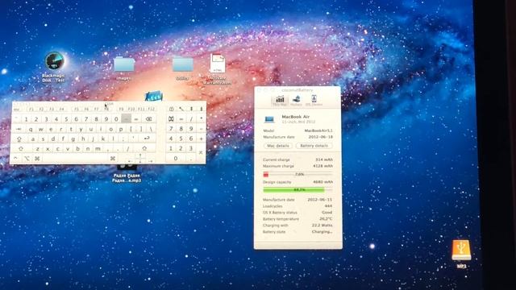Open Blackmagic Disk Speed Test desktop icon
The width and height of the screenshot is (516, 290).
[54, 61]
